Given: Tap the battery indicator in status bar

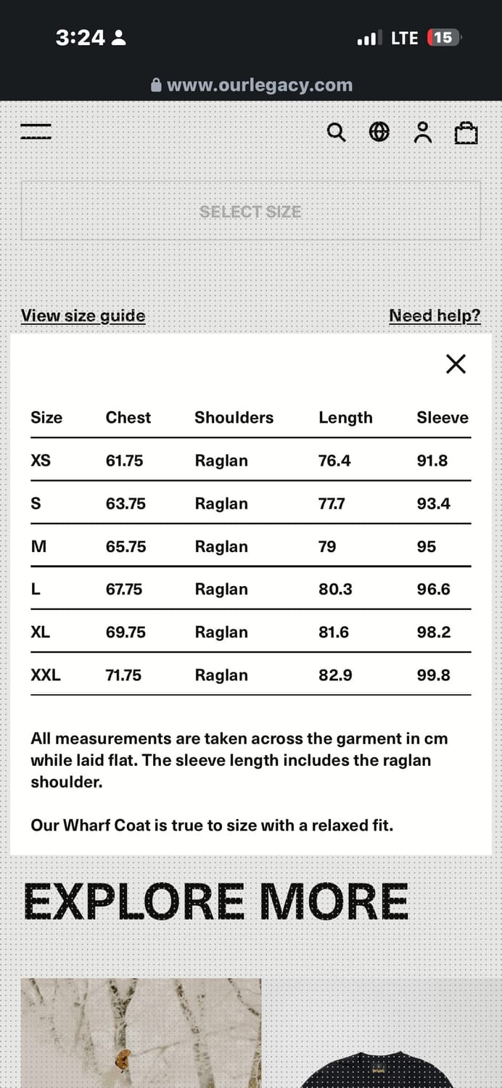Looking at the screenshot, I should click(443, 38).
